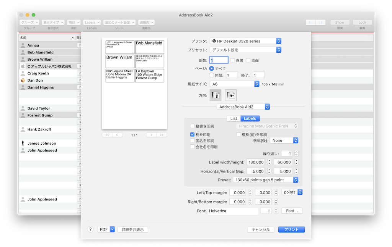The width and height of the screenshot is (392, 247).
Task: Open the print help question mark
Action: pos(90,229)
